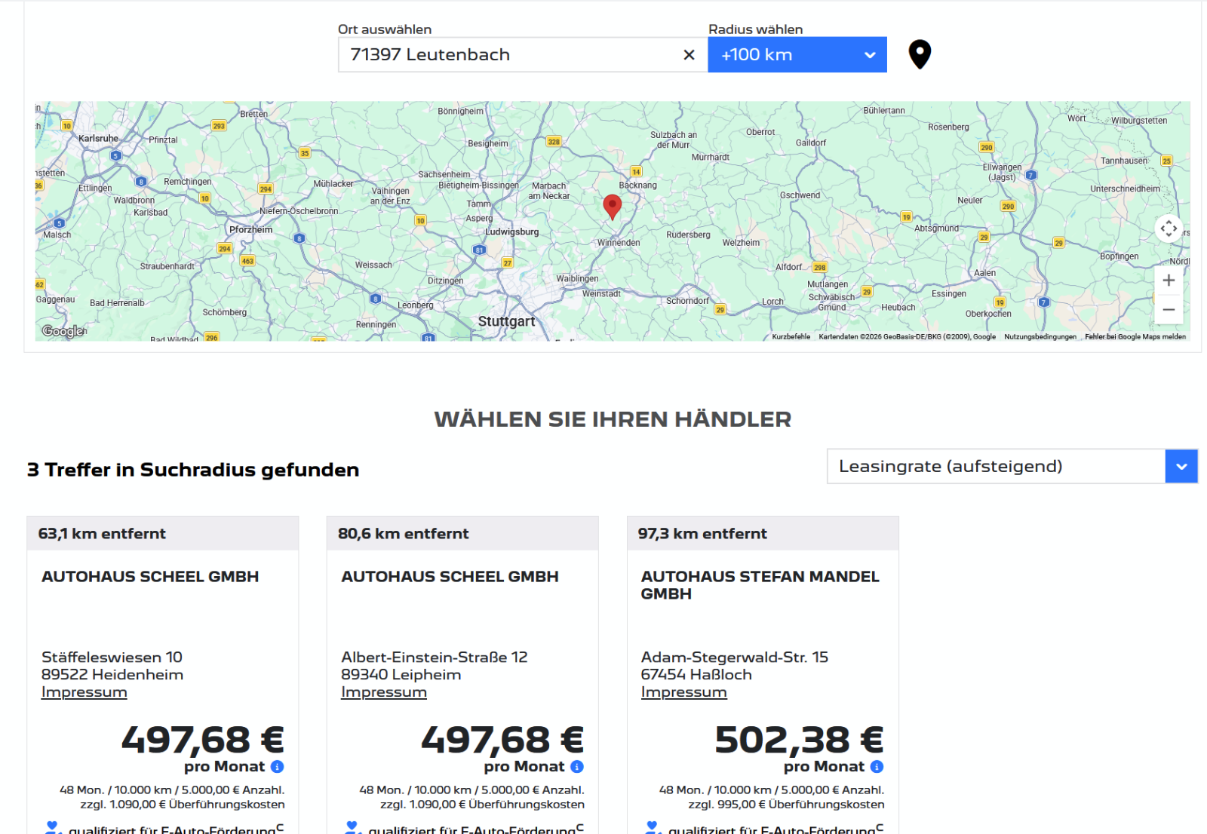Click the 89522 Heidenheim address line
The image size is (1207, 834).
(112, 675)
